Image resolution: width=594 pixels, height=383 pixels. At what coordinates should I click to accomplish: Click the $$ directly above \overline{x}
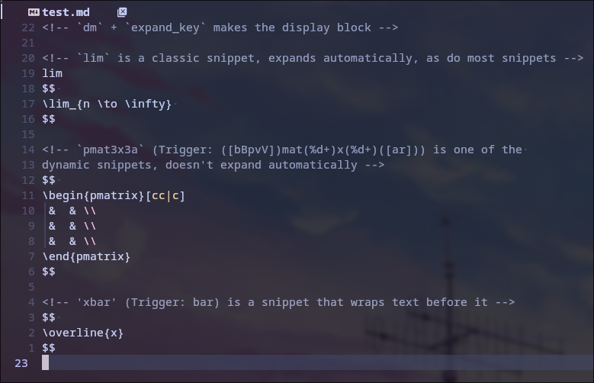(49, 317)
